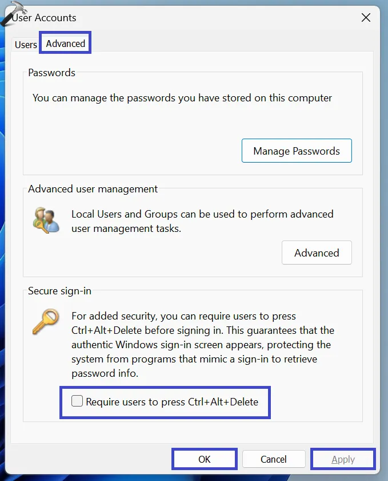Viewport: 388px width, 481px height.
Task: Confirm the dialog with OK
Action: pyautogui.click(x=205, y=459)
